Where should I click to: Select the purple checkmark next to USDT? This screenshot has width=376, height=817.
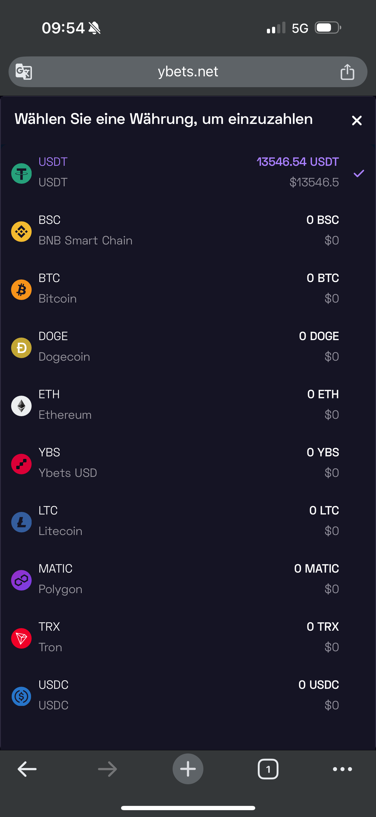point(359,173)
